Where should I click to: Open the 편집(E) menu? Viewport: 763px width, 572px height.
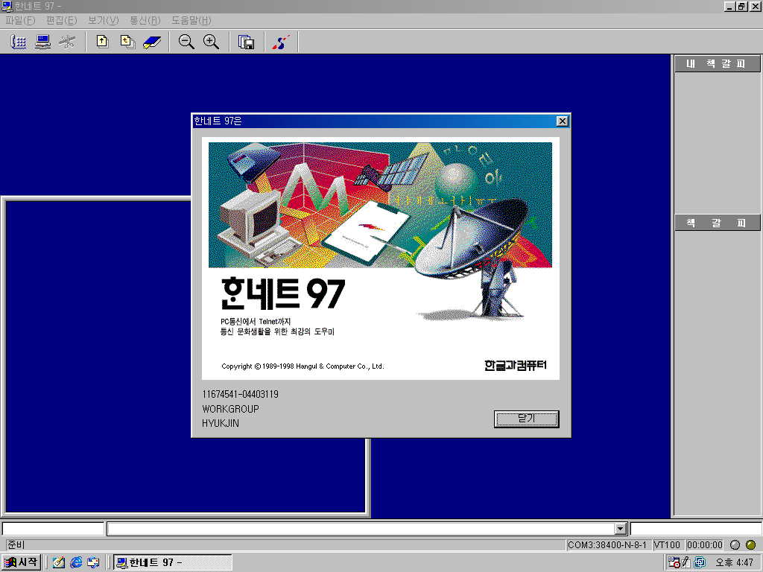[x=61, y=20]
